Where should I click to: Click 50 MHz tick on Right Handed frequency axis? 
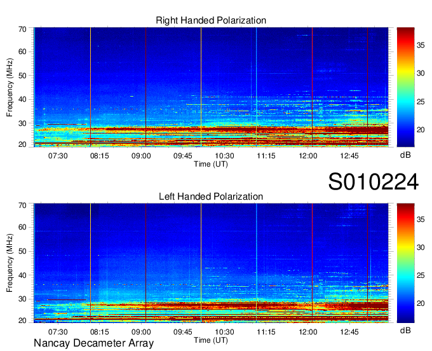point(22,76)
